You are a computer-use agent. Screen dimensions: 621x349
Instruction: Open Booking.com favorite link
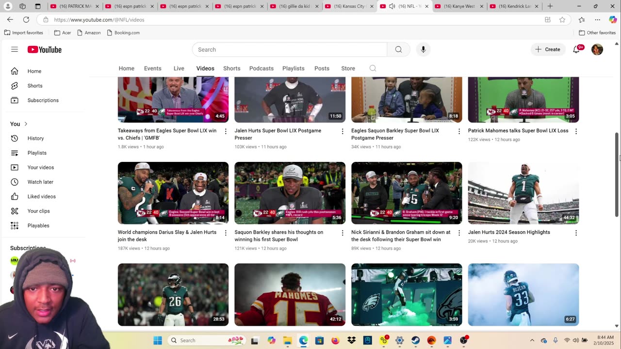click(123, 32)
